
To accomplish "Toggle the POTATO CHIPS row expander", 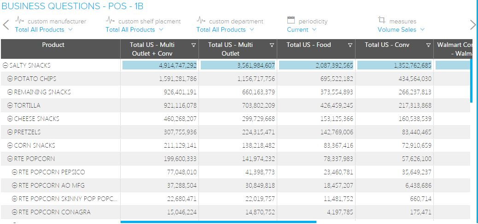I will (x=10, y=79).
